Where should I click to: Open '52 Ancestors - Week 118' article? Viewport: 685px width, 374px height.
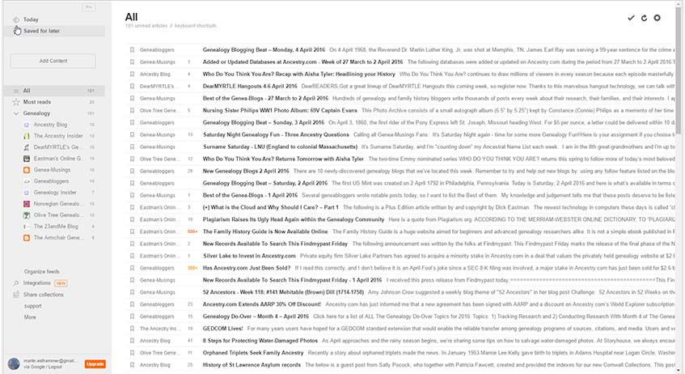(283, 292)
